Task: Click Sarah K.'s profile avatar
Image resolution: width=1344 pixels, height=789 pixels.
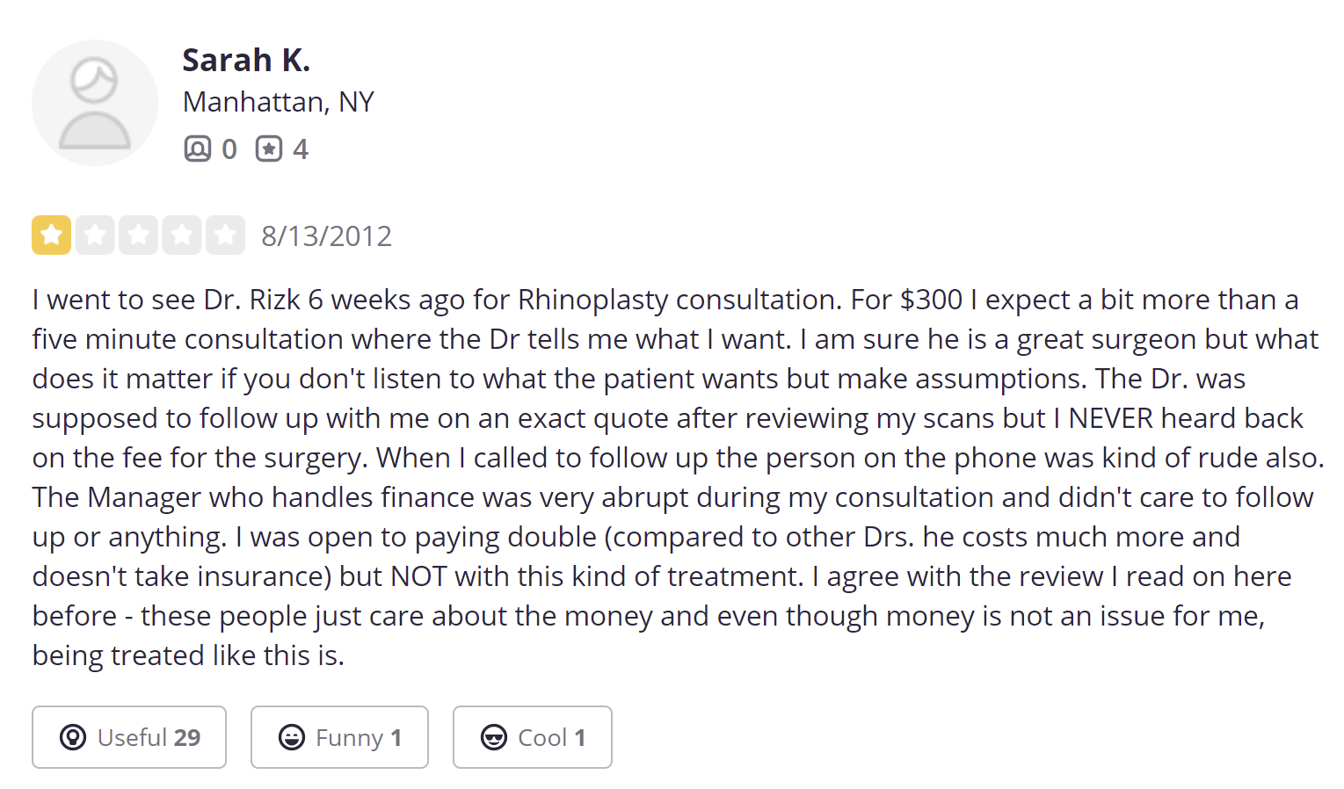Action: coord(95,103)
